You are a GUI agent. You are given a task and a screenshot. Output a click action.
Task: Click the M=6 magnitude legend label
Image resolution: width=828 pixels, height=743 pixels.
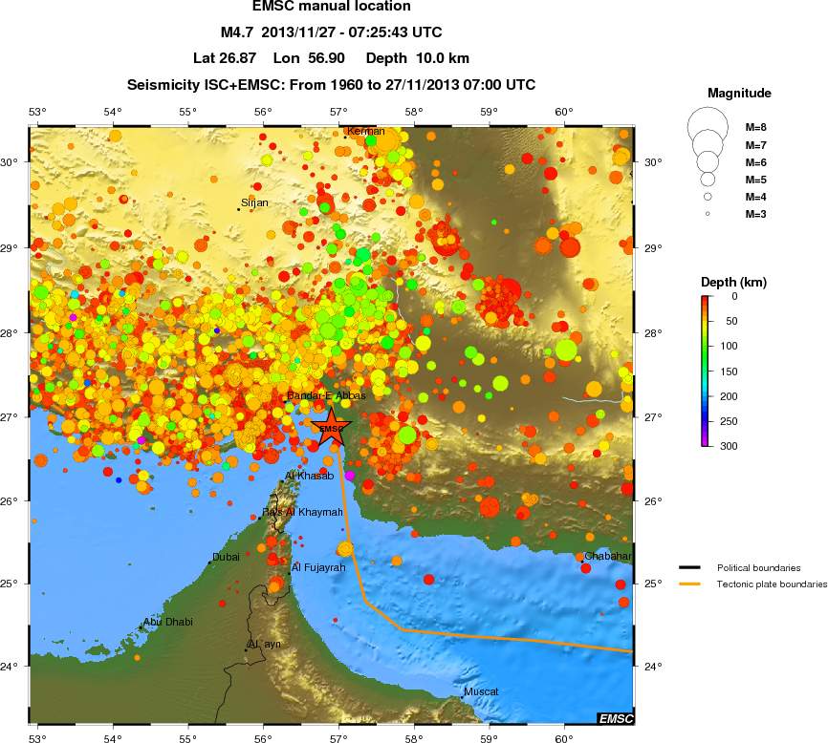pos(755,162)
